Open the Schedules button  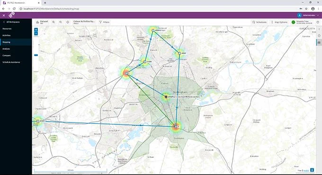[259, 22]
